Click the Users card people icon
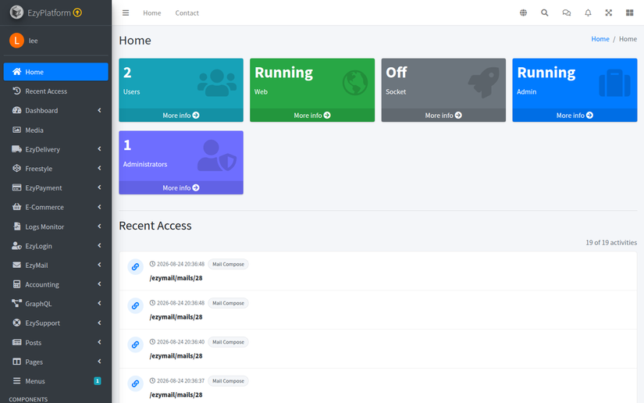Viewport: 644px width, 403px height. (x=217, y=83)
